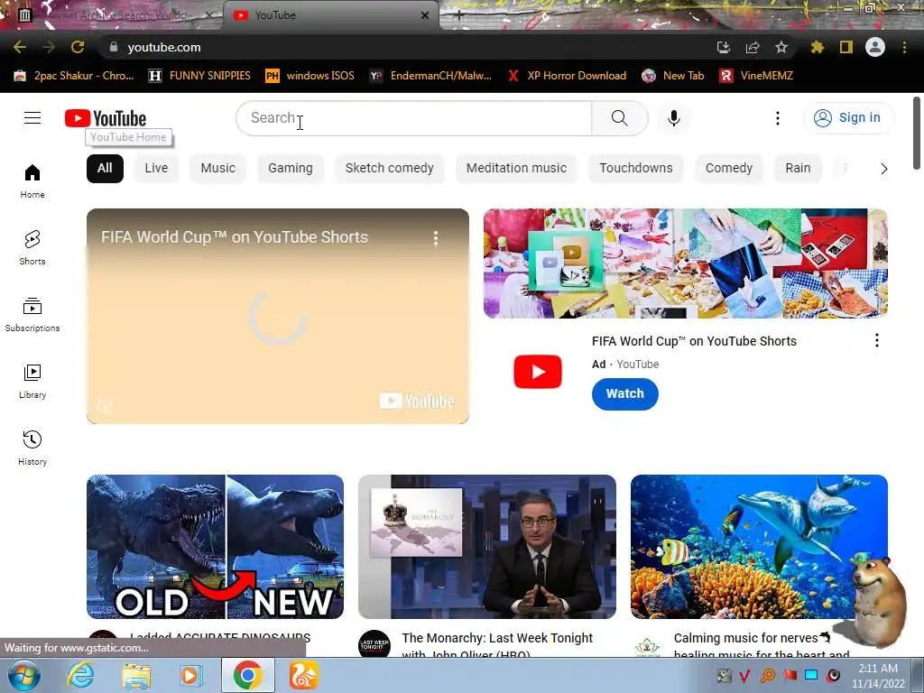Open the dolphin coral reef thumbnail

click(x=759, y=547)
